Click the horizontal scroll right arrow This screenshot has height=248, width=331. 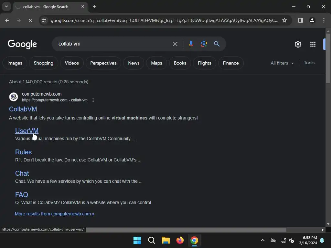coord(323,230)
